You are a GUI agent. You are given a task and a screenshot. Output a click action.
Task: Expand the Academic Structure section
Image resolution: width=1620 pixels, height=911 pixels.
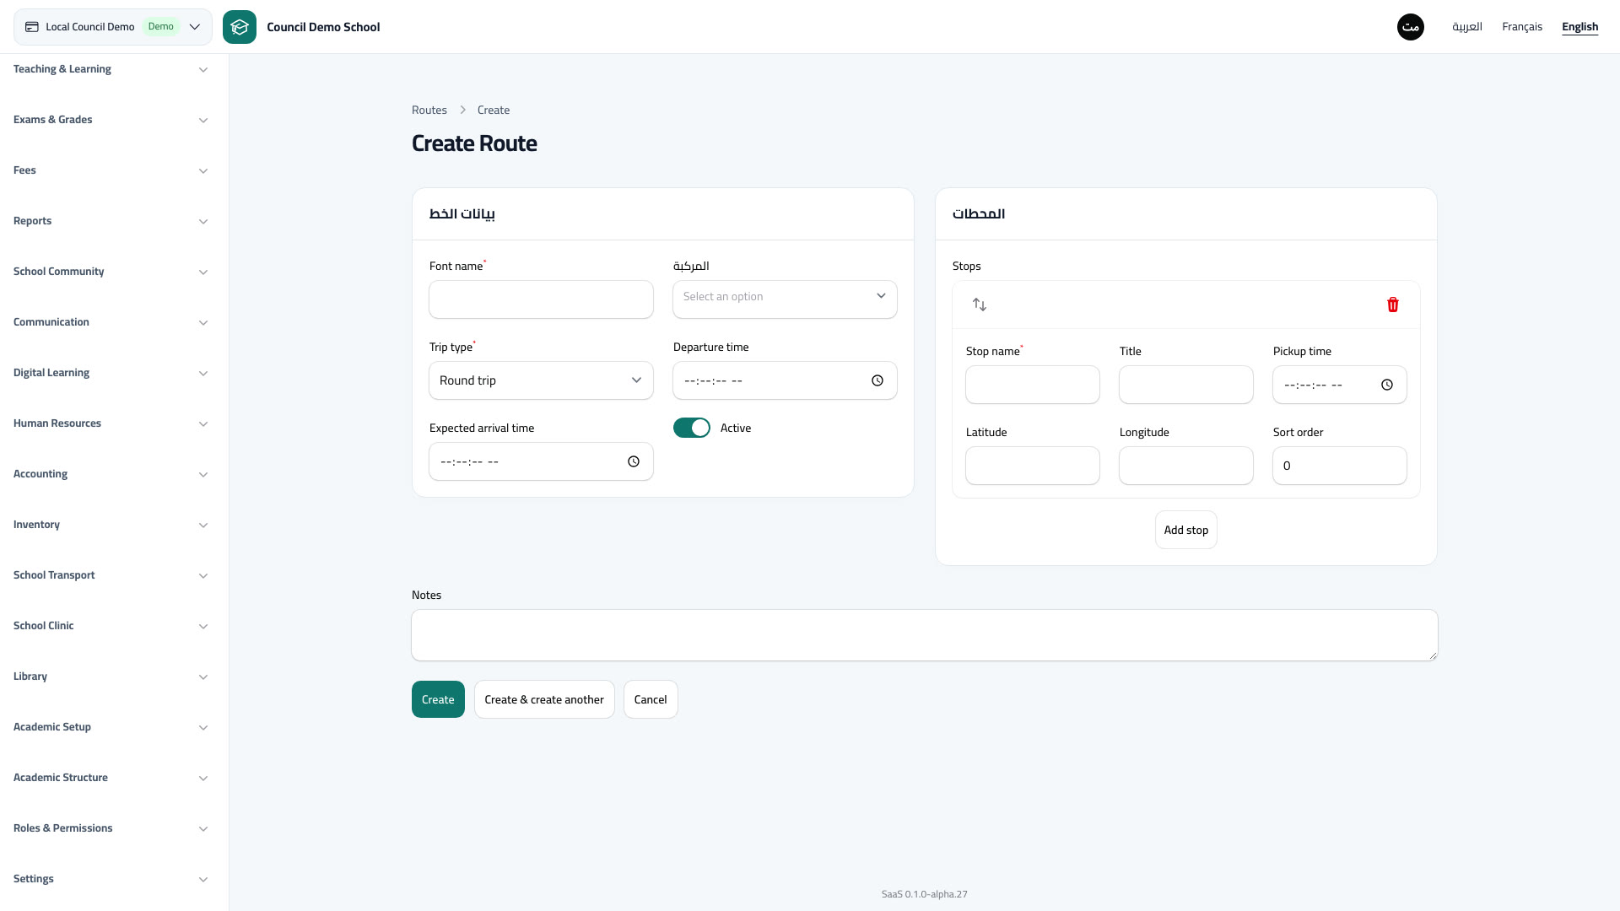pyautogui.click(x=110, y=778)
